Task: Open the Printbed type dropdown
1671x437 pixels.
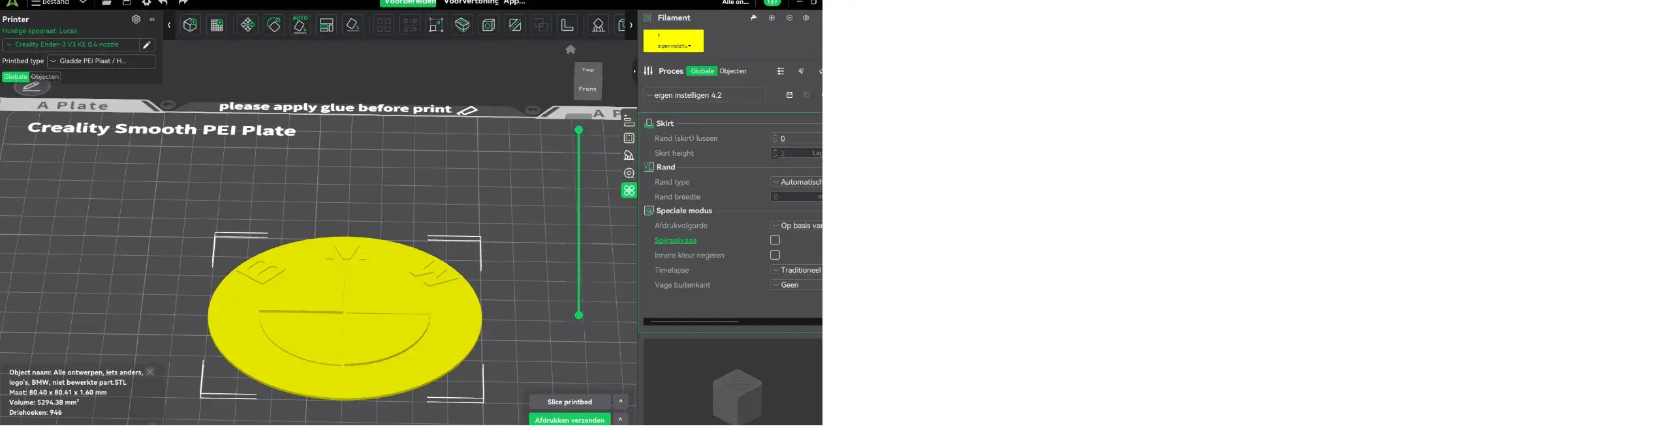Action: (101, 61)
